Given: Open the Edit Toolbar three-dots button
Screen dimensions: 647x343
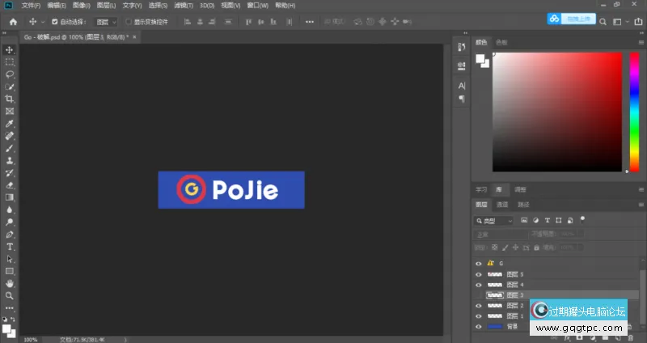Looking at the screenshot, I should [x=10, y=308].
